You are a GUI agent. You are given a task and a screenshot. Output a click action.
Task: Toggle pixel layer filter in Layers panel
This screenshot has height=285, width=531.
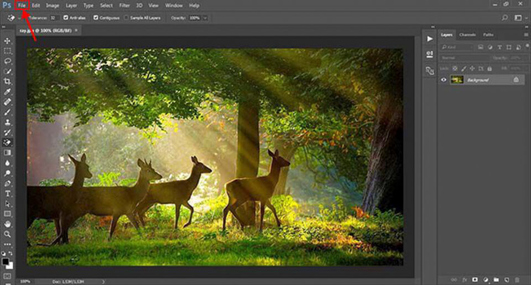click(x=481, y=47)
